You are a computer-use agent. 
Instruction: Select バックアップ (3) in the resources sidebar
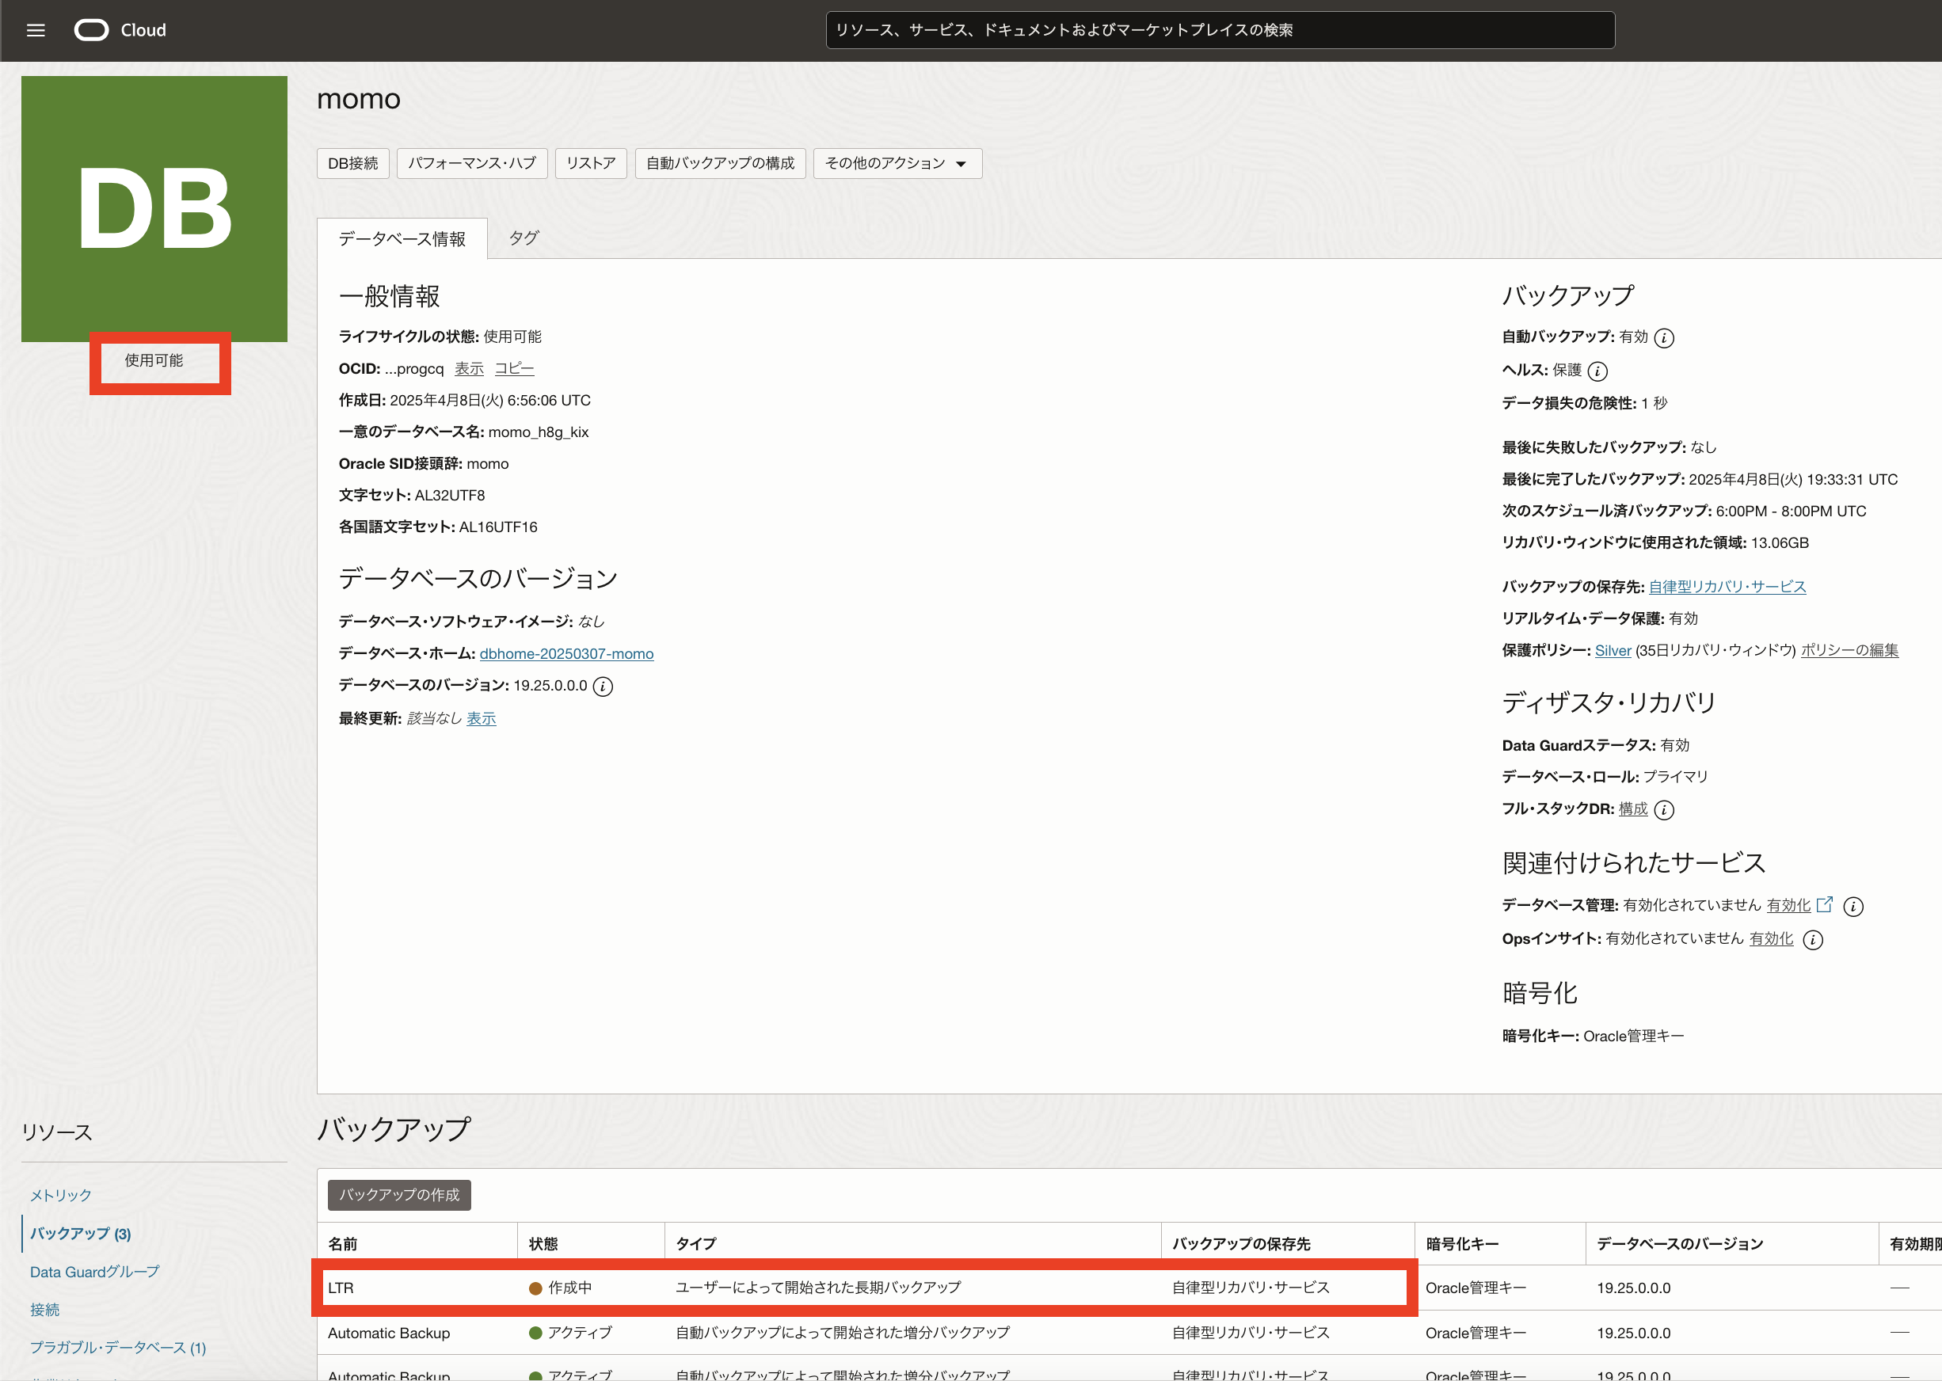[x=81, y=1233]
